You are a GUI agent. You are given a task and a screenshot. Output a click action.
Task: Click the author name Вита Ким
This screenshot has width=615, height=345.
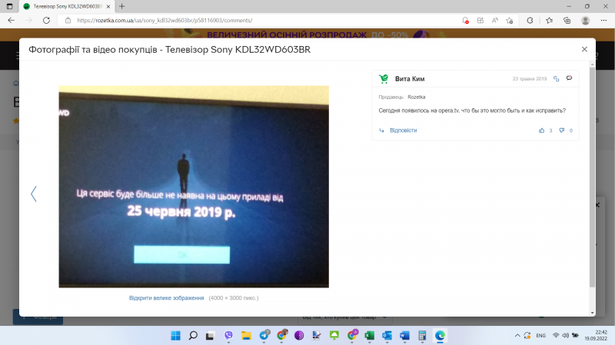tap(410, 79)
